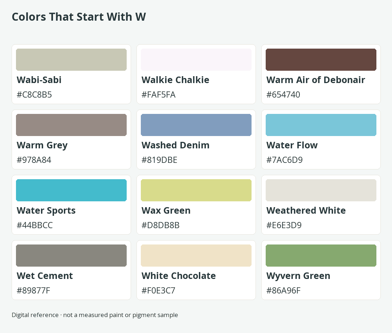Click hex code #C8C8B5
This screenshot has width=392, height=333.
[34, 95]
